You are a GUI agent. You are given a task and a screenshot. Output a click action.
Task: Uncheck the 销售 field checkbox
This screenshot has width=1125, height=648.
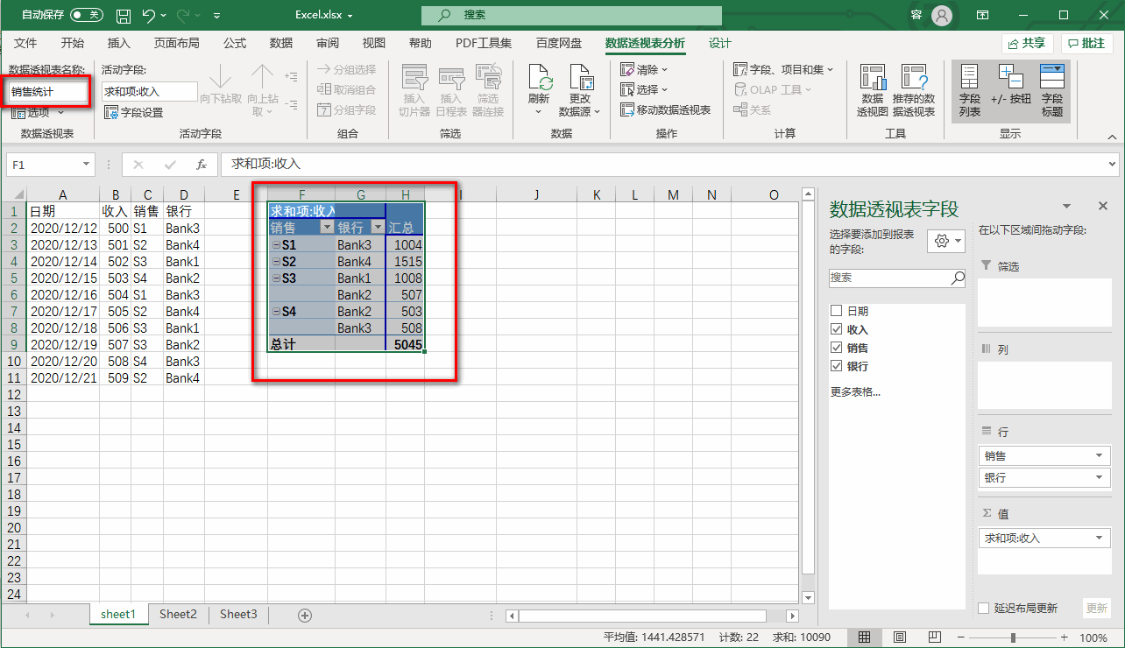coord(836,349)
